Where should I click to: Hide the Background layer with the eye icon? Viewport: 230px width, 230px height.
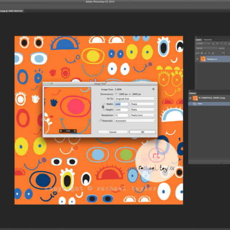pyautogui.click(x=197, y=59)
